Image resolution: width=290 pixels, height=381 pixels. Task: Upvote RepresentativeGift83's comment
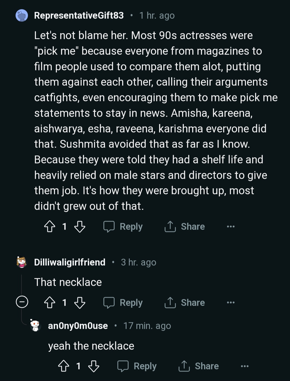click(x=50, y=226)
